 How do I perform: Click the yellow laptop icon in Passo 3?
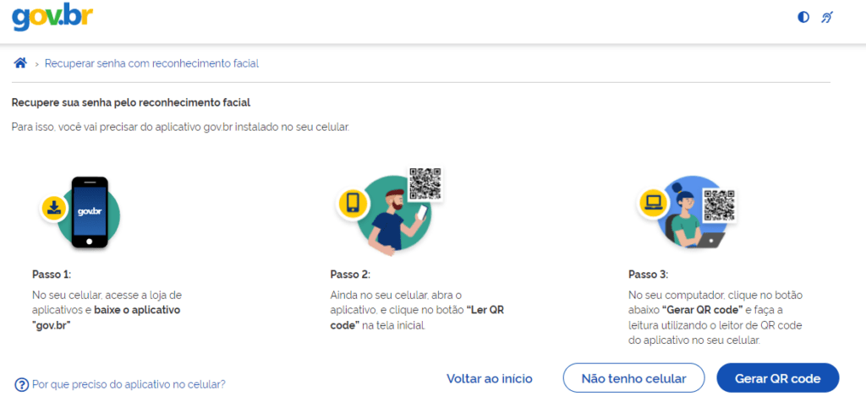[x=652, y=203]
